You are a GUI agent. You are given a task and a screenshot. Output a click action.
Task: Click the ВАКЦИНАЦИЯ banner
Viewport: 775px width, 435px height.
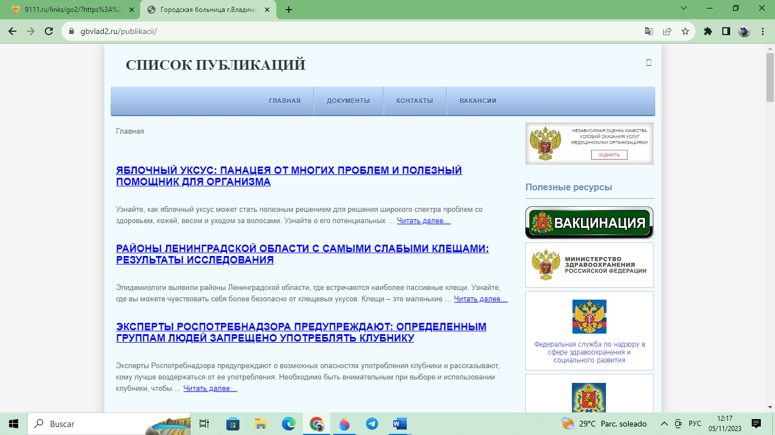point(589,222)
